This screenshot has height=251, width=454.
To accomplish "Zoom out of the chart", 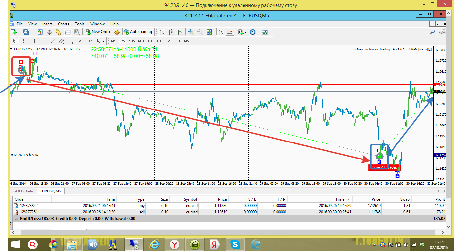I will (x=200, y=32).
